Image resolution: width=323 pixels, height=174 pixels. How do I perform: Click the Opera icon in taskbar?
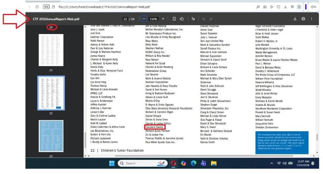coord(173,163)
